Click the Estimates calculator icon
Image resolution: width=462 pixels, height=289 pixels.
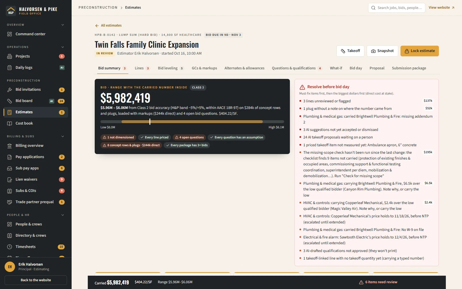click(10, 112)
